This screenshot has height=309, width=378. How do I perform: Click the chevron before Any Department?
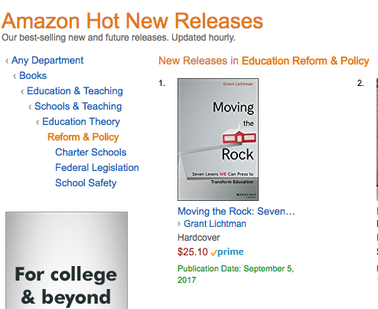(7, 61)
